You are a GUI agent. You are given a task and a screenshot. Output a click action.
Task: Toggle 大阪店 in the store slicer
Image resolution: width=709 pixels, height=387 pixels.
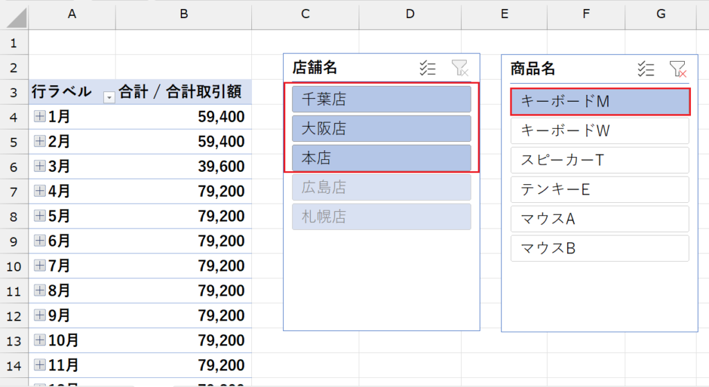click(381, 129)
